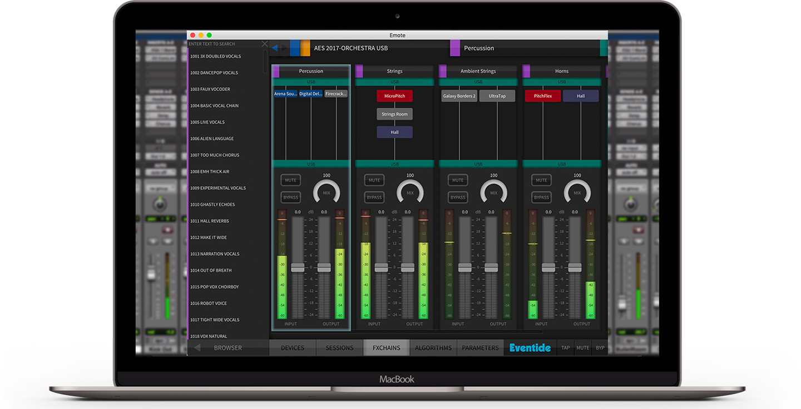Switch to the ALGORITHMS tab
The height and width of the screenshot is (409, 801).
[433, 348]
